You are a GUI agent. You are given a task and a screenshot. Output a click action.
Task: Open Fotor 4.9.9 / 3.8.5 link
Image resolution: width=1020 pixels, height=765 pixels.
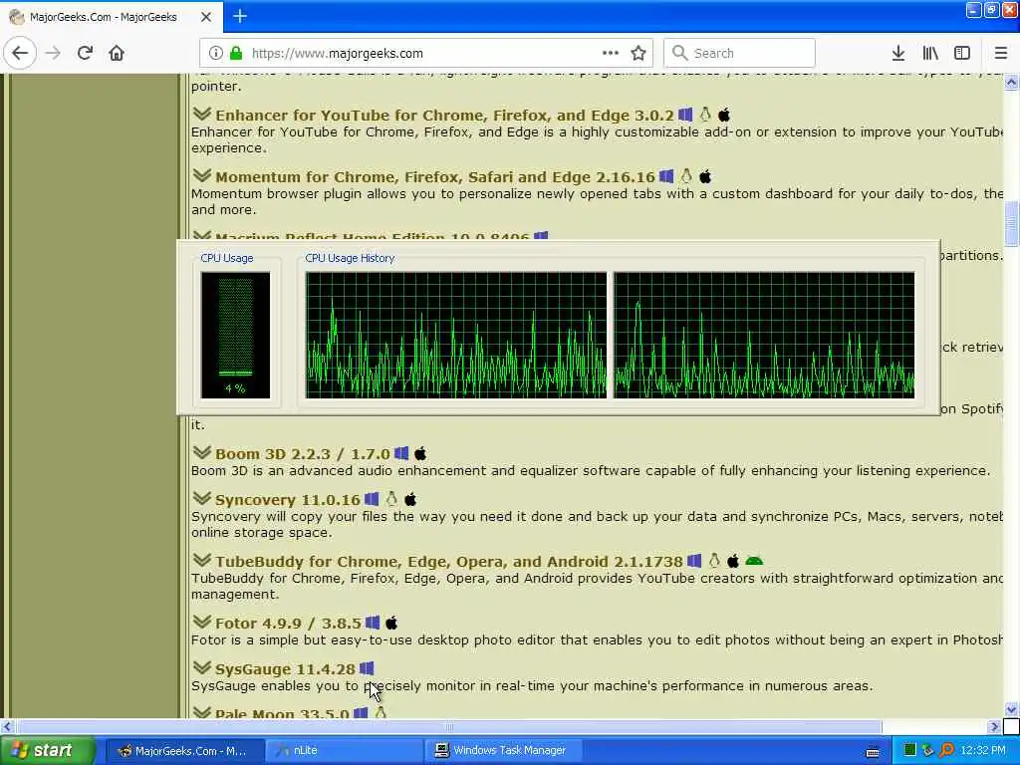click(288, 624)
